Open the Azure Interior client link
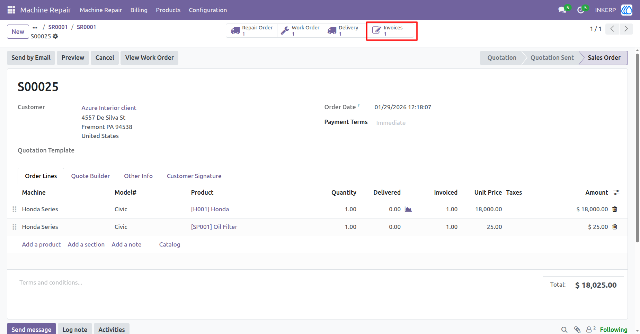 pos(109,108)
